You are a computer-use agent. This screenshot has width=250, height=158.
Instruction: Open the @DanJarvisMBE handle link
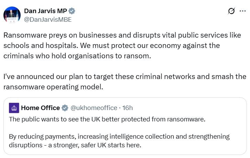(x=47, y=20)
